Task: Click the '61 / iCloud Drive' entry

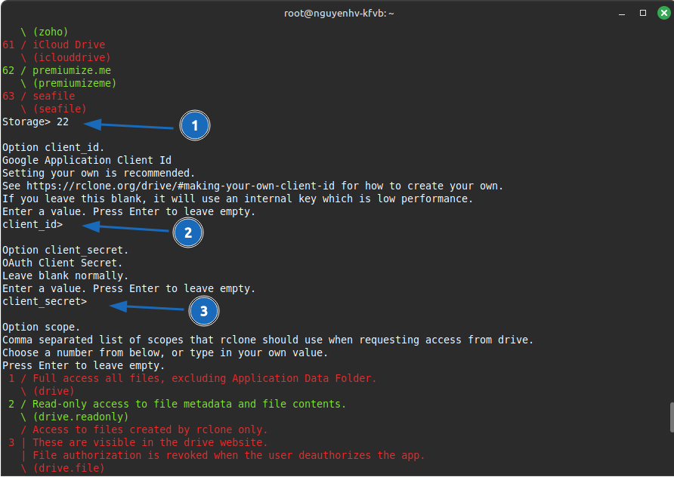Action: (x=54, y=45)
